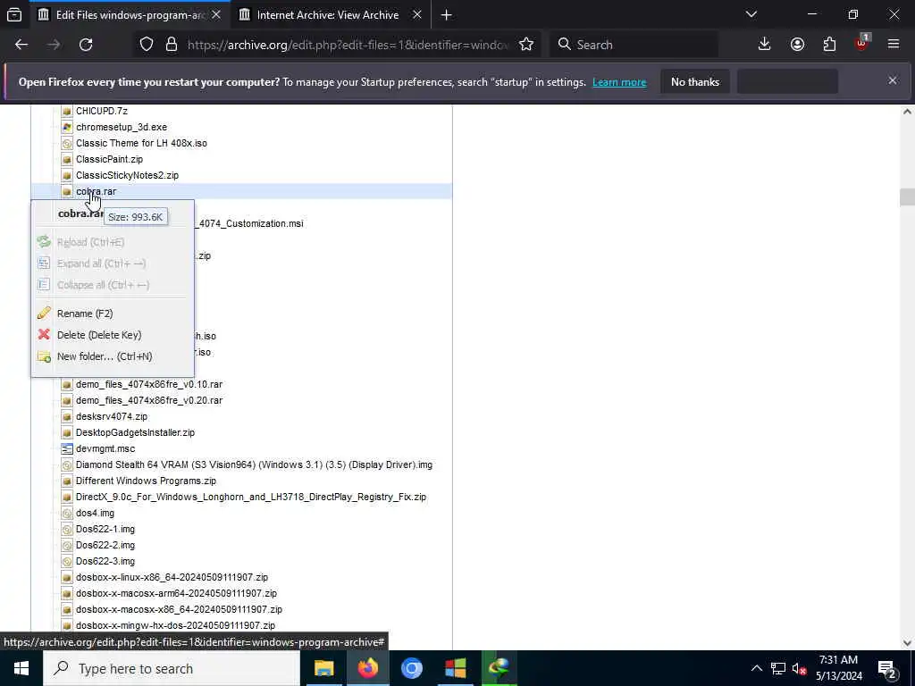Click the New folder icon in context menu
915x686 pixels.
coord(44,356)
